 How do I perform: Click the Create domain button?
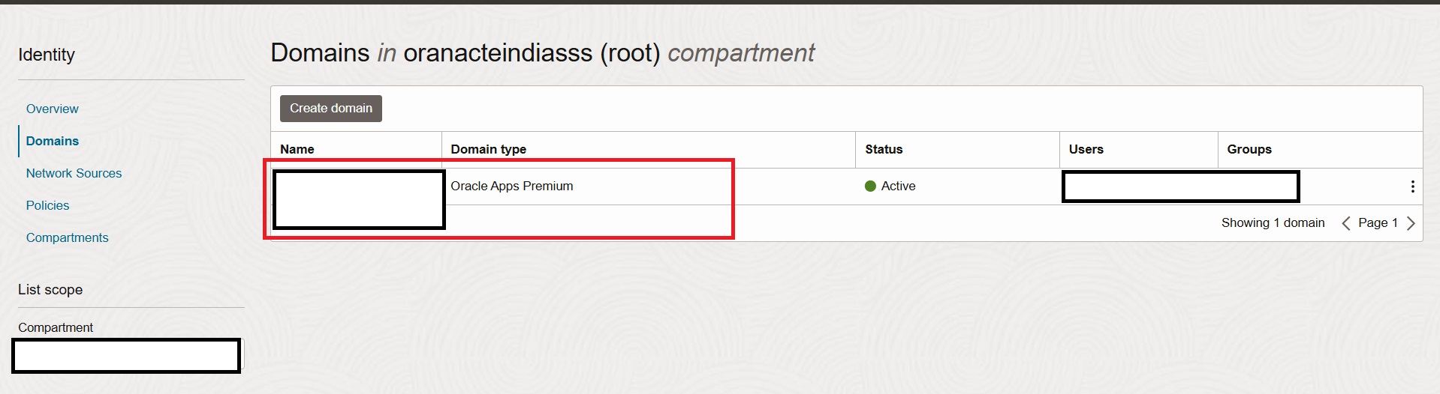tap(331, 109)
